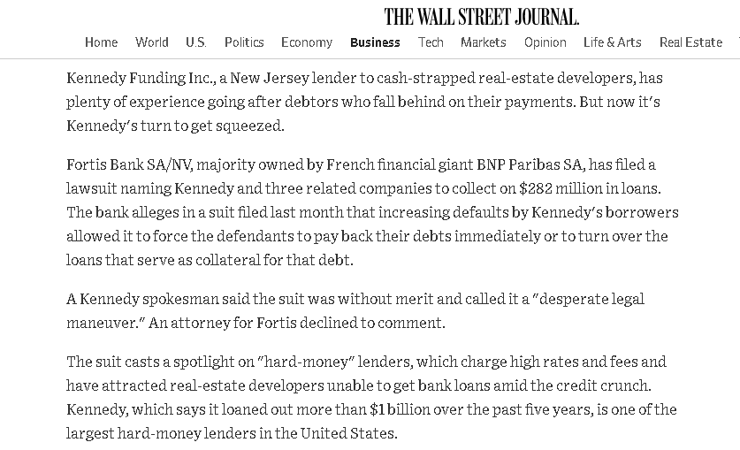Click 'BNP Paribas SA' in the article
The image size is (740, 450).
[x=531, y=164]
